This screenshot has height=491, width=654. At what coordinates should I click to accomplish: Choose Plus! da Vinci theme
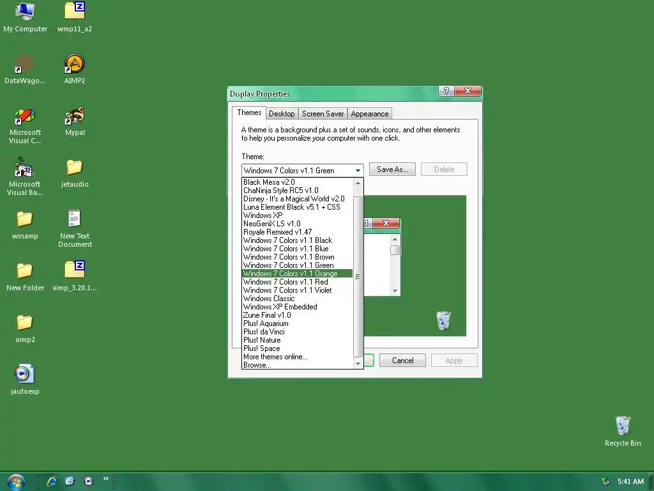pyautogui.click(x=297, y=332)
